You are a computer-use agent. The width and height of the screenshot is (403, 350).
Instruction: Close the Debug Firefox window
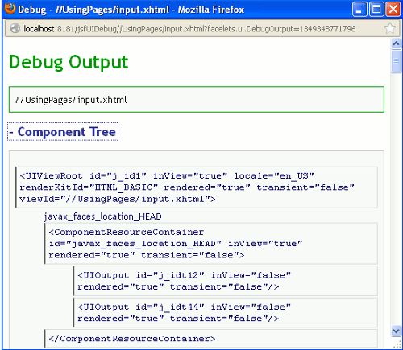click(x=393, y=10)
